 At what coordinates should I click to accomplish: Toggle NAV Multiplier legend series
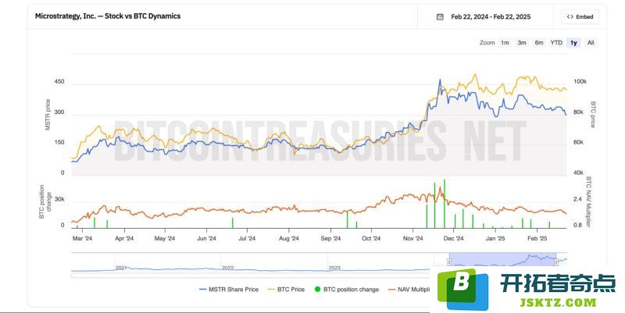tap(409, 290)
